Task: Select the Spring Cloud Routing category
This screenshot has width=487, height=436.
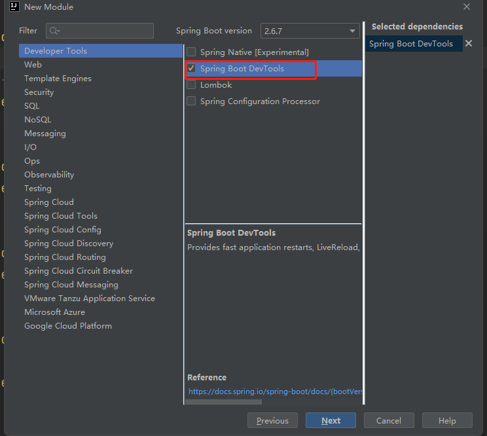Action: (101, 257)
